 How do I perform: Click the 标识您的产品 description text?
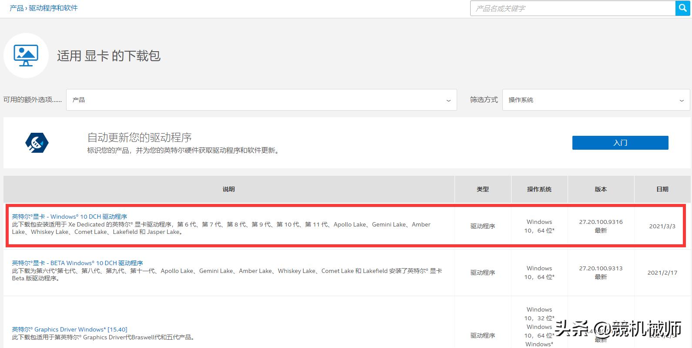pos(183,150)
